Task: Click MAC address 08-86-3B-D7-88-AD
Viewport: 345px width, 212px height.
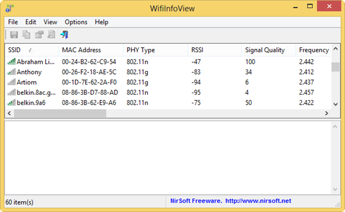Action: point(90,92)
